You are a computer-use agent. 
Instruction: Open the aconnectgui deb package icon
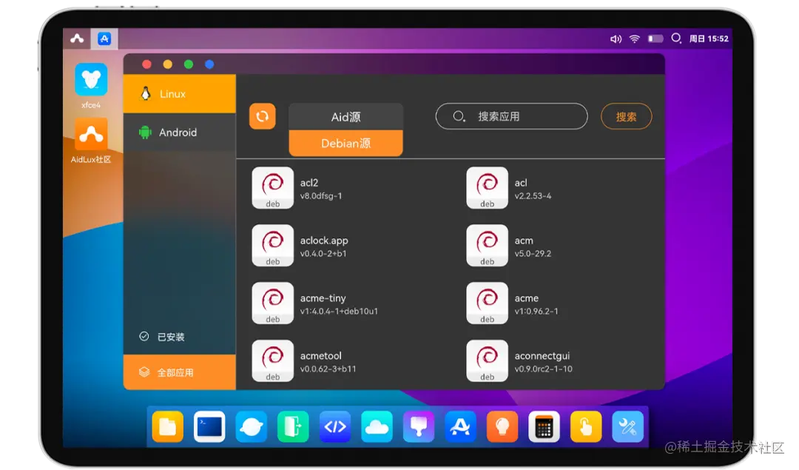pos(487,360)
